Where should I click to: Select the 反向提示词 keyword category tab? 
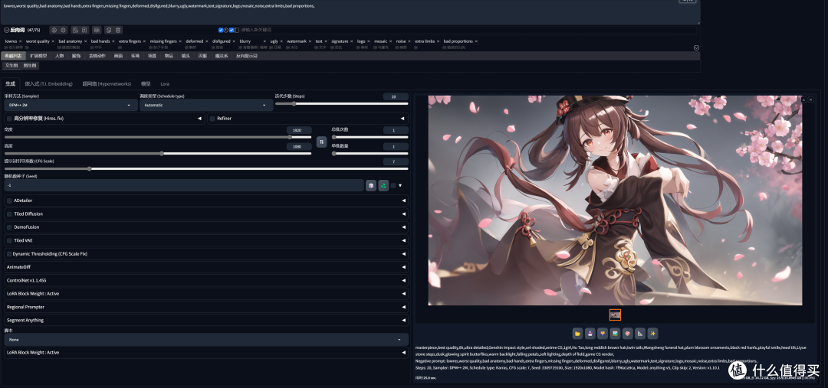[x=246, y=55]
